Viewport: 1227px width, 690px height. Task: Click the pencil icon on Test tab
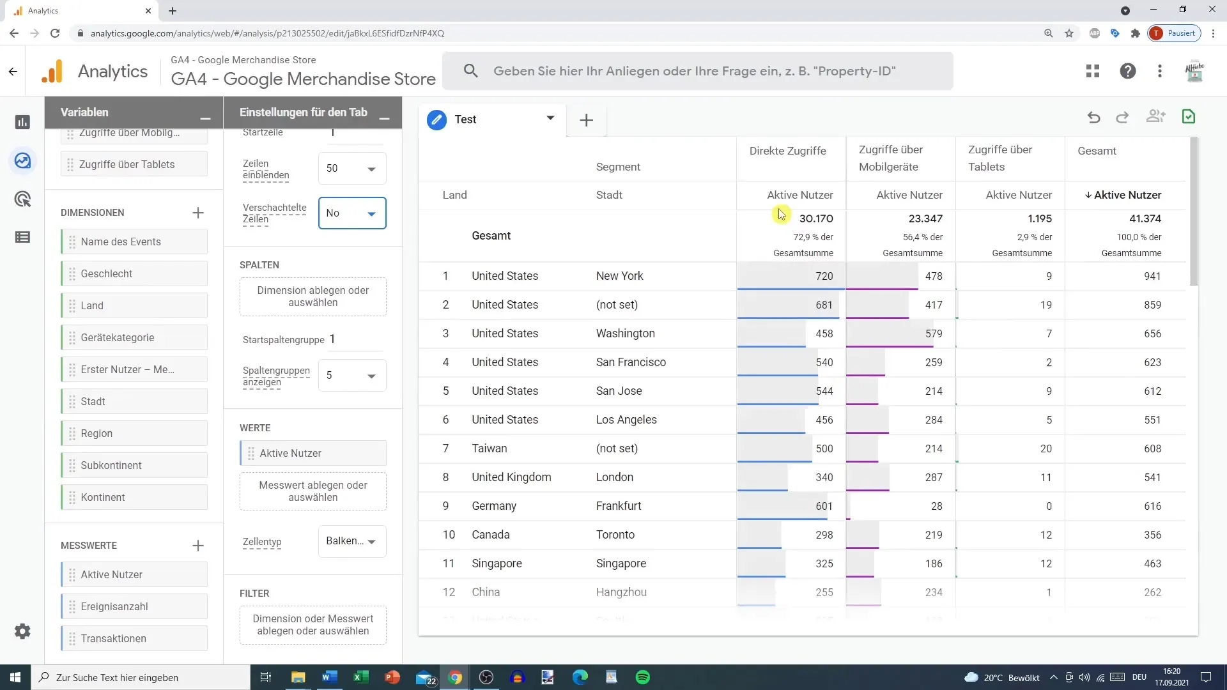(x=436, y=119)
